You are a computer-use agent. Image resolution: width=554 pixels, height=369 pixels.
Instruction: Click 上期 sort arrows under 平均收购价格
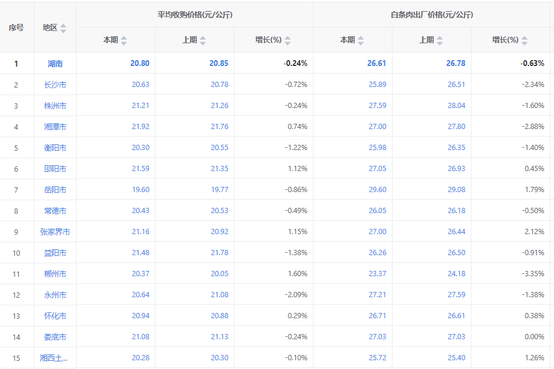(x=202, y=40)
